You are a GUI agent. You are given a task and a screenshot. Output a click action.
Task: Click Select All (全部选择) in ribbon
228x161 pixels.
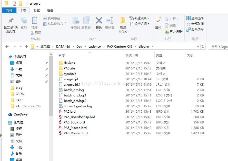click(195, 18)
